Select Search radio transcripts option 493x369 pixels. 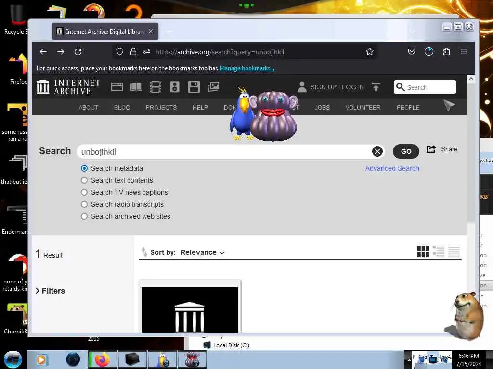(x=84, y=204)
